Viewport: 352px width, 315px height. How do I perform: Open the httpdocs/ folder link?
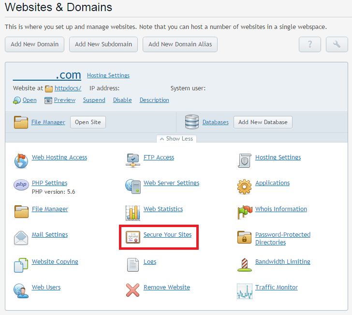[x=68, y=88]
